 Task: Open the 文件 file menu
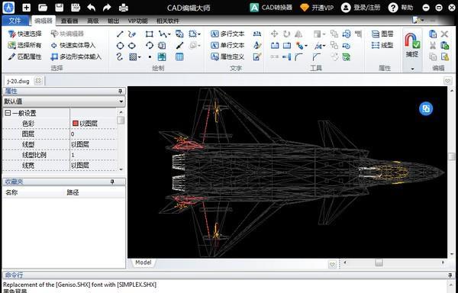(x=15, y=21)
